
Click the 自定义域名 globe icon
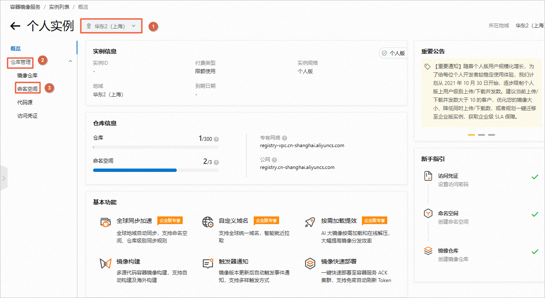(x=207, y=222)
